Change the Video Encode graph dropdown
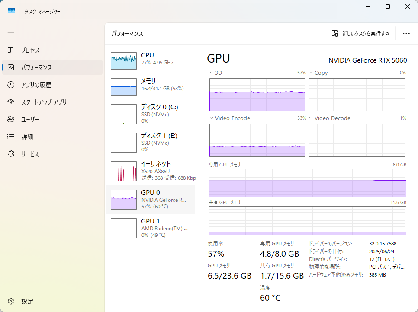Viewport: 418px width, 312px height. click(x=211, y=118)
